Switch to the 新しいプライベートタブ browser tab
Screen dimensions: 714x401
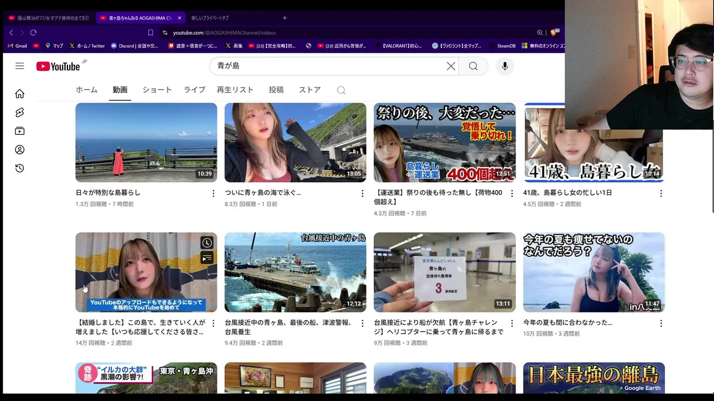(210, 18)
